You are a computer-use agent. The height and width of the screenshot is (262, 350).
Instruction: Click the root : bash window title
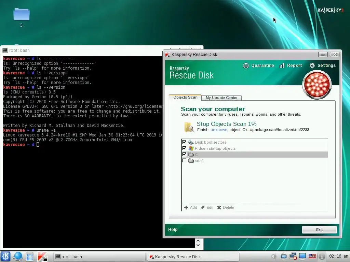click(19, 50)
